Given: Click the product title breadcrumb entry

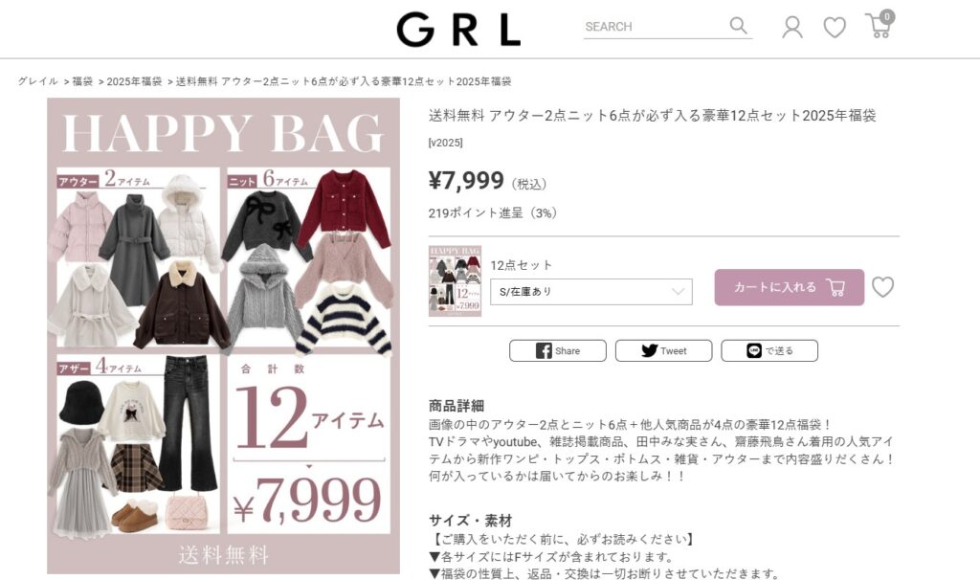Looking at the screenshot, I should click(344, 81).
